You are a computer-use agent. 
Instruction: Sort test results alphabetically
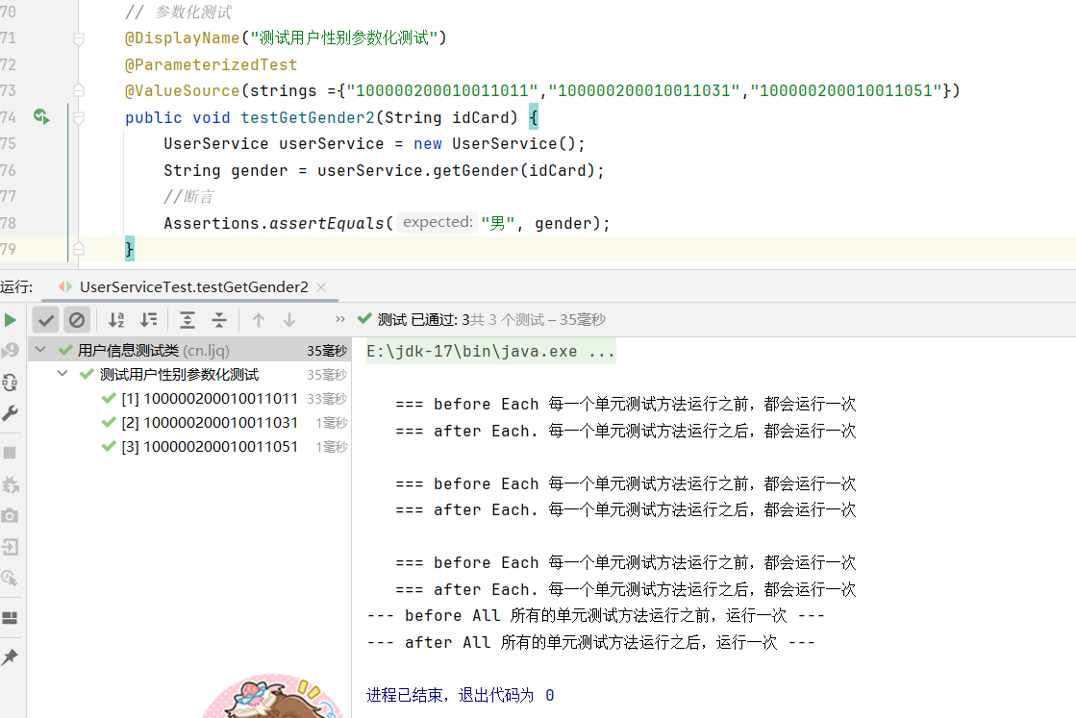point(116,320)
